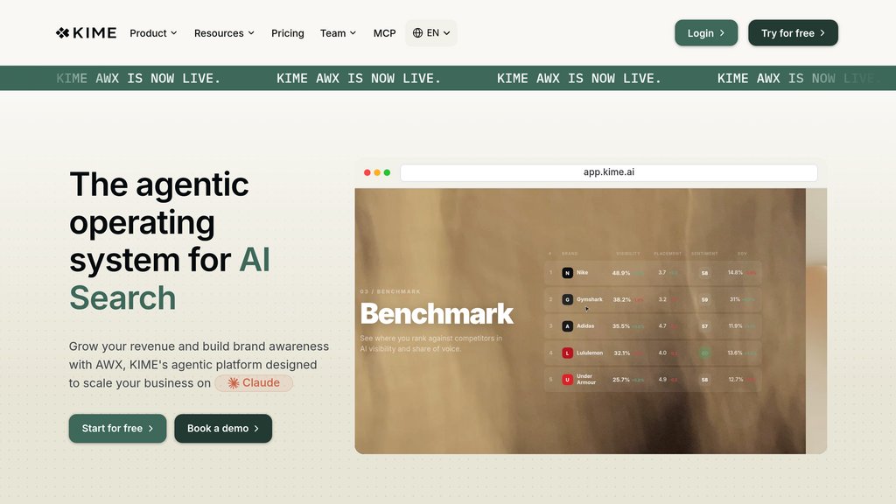Click the Start for free button
This screenshot has width=896, height=504.
point(118,429)
